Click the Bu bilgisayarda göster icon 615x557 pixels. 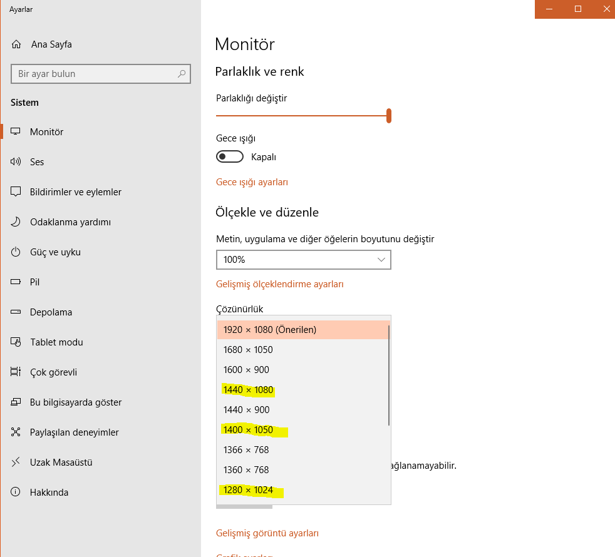[x=16, y=402]
